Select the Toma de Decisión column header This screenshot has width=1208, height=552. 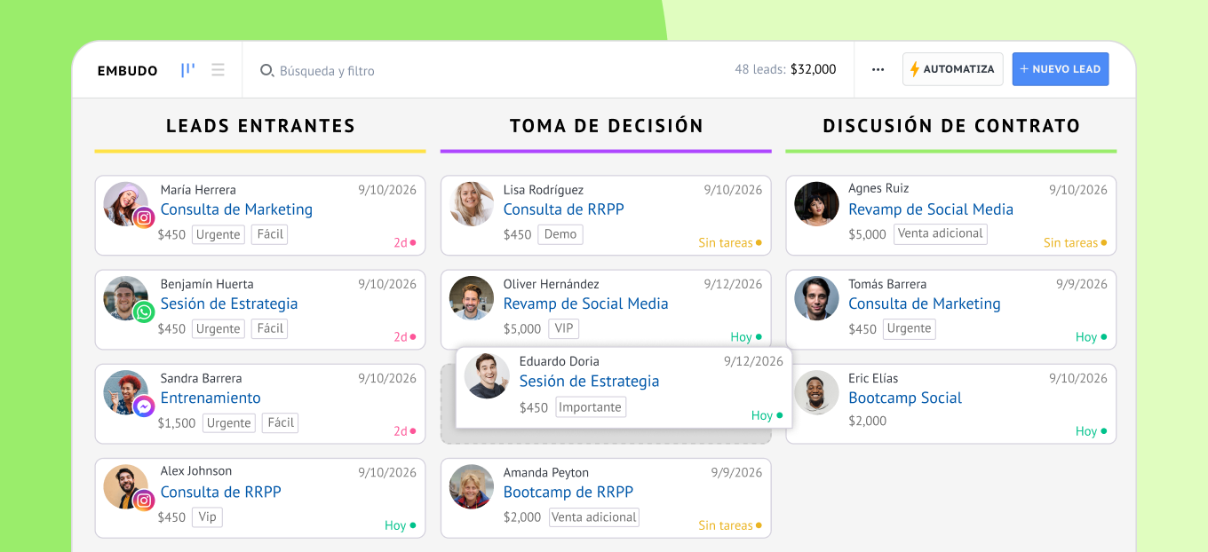click(x=606, y=126)
